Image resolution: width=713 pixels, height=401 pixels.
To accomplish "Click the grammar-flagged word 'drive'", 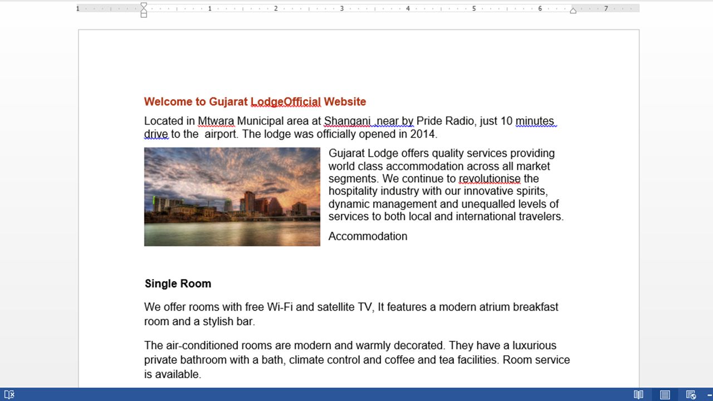I will [x=156, y=134].
